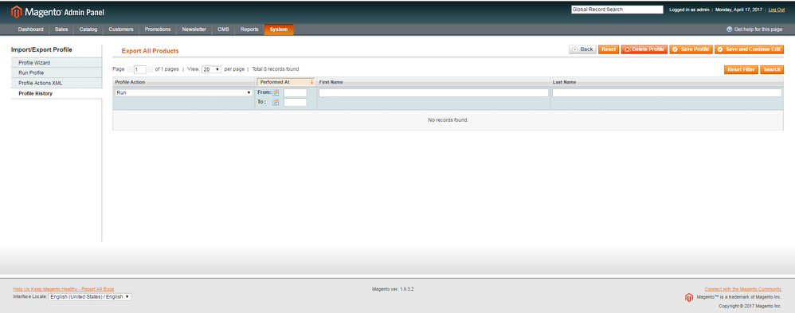795x313 pixels.
Task: Click the Reset button
Action: (609, 49)
